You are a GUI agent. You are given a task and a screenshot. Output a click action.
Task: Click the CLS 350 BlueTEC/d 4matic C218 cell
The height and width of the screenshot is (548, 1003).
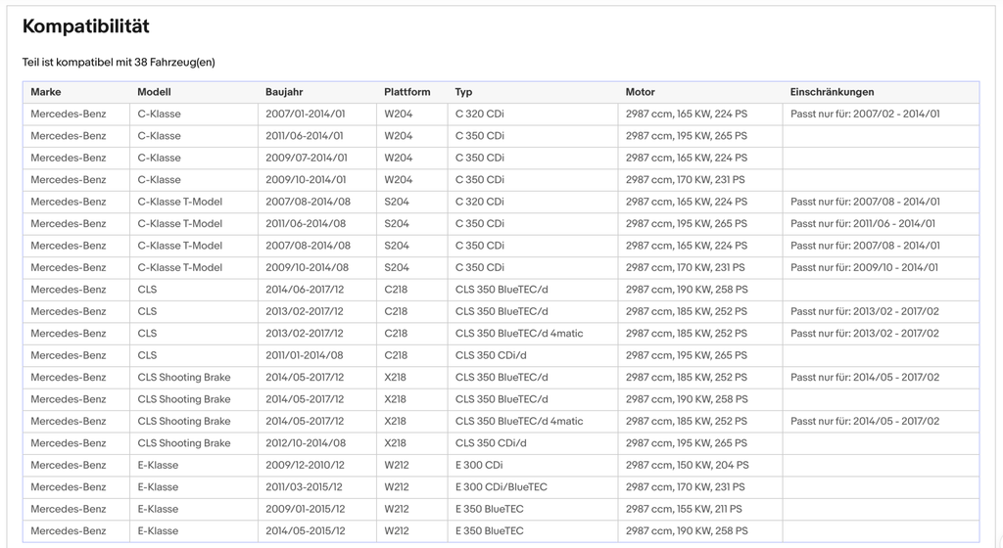[x=519, y=333]
